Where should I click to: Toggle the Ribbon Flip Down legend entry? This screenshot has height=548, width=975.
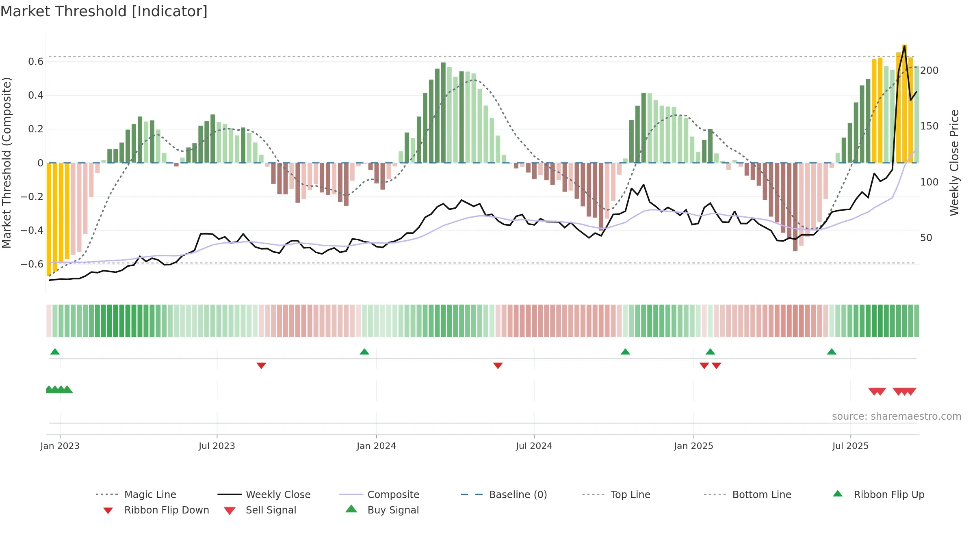point(156,510)
